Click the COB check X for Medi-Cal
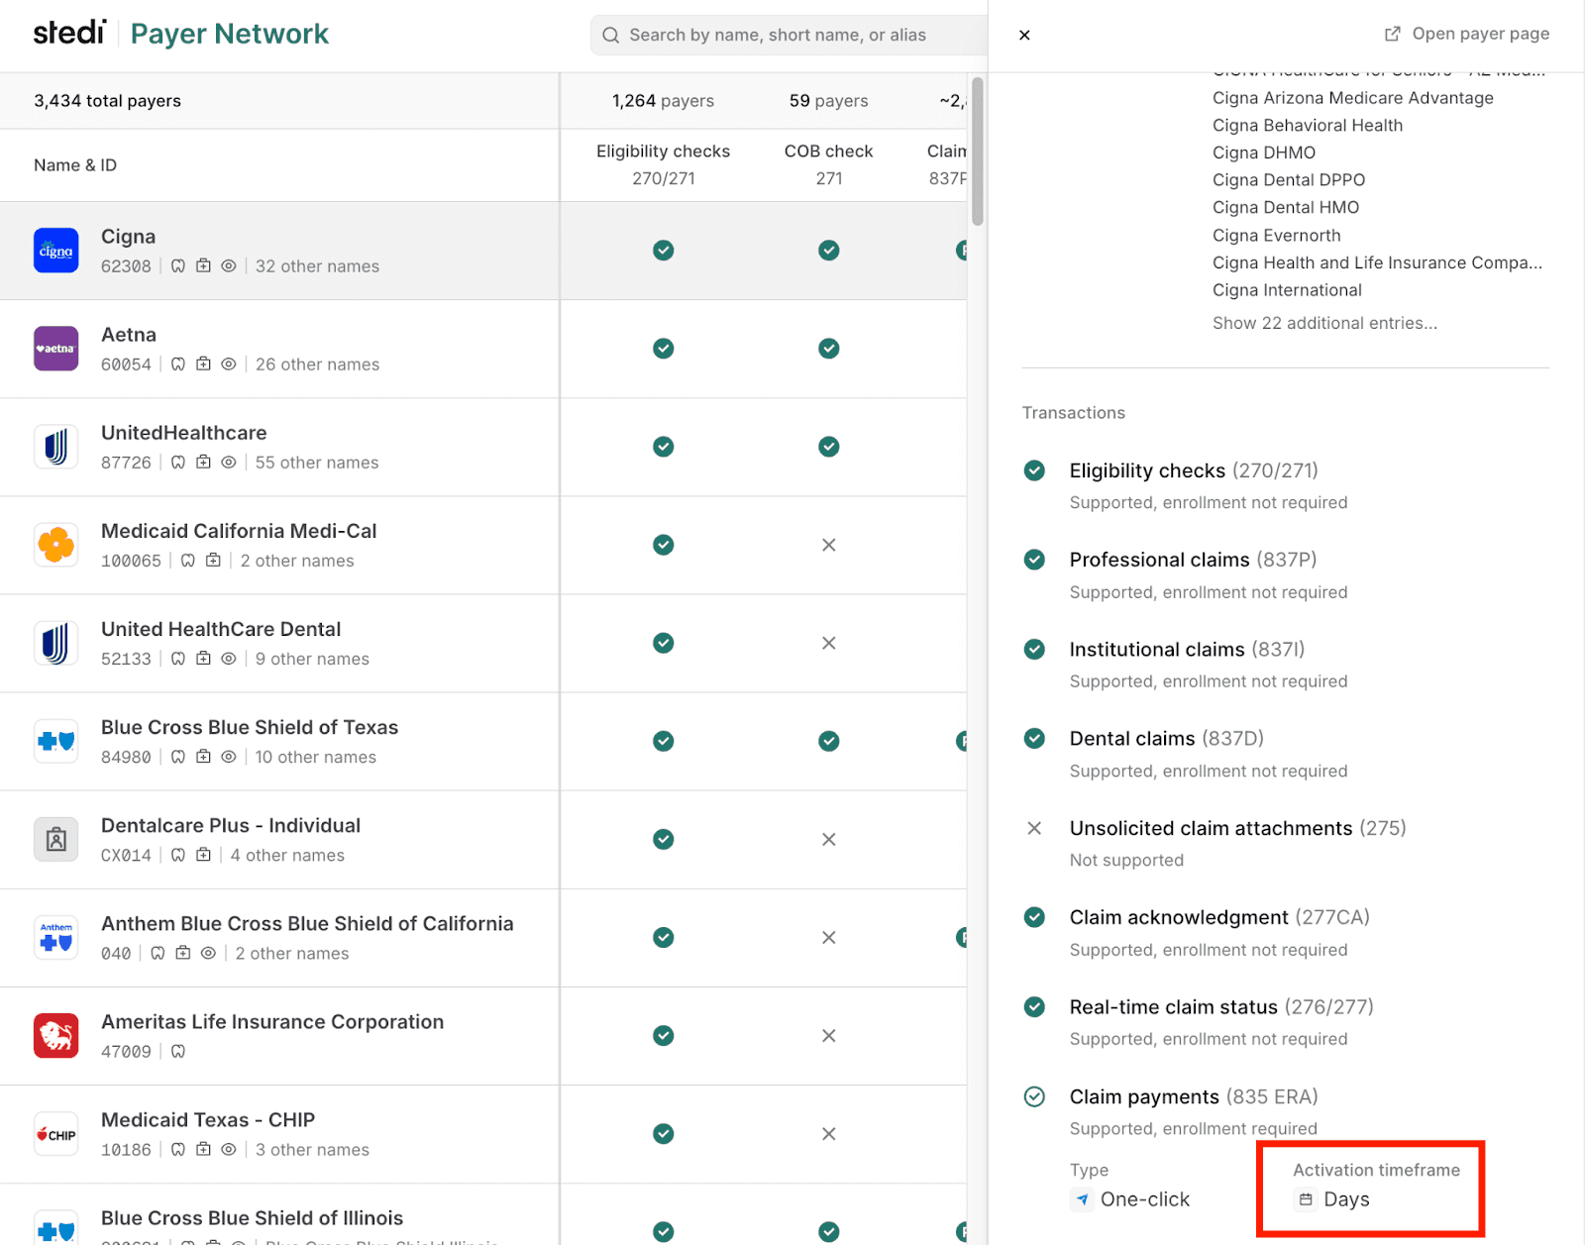The image size is (1585, 1245). (x=829, y=545)
